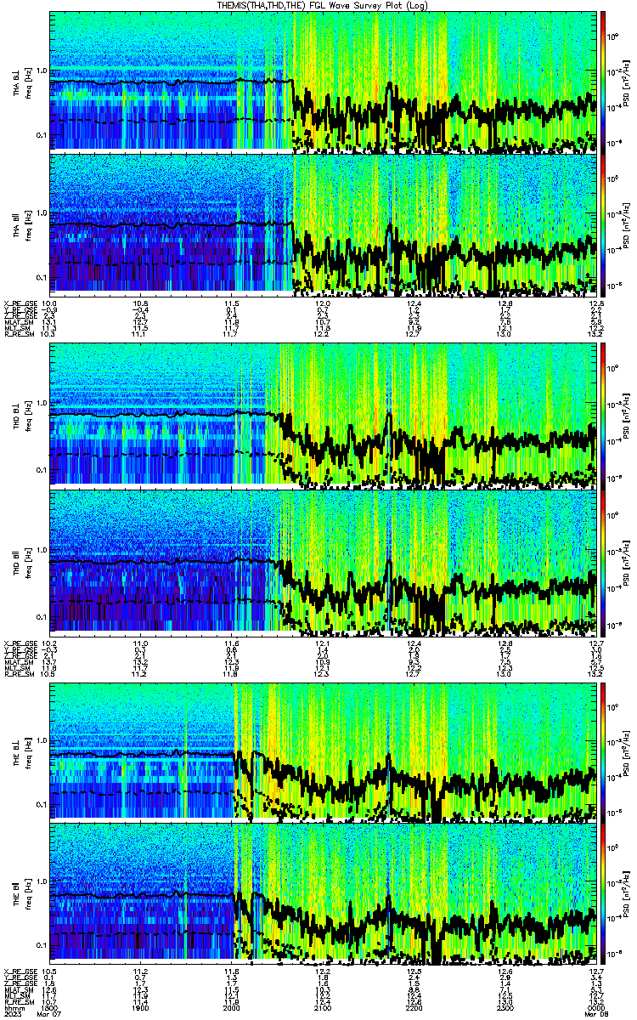Select the THA BL spectrogram panel
The width and height of the screenshot is (637, 1020).
coord(324,81)
